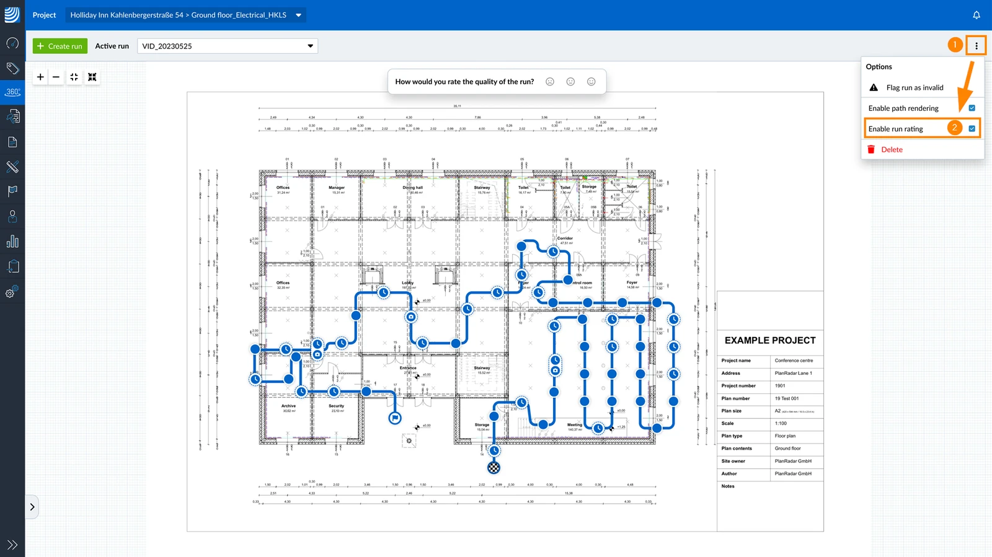Click the Project breadcrumb label
The image size is (992, 557).
click(44, 15)
